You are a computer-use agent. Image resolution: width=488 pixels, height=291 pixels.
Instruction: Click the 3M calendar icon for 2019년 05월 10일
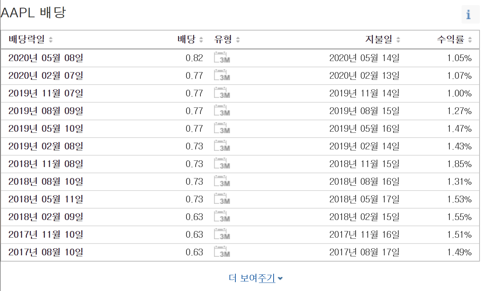click(222, 129)
